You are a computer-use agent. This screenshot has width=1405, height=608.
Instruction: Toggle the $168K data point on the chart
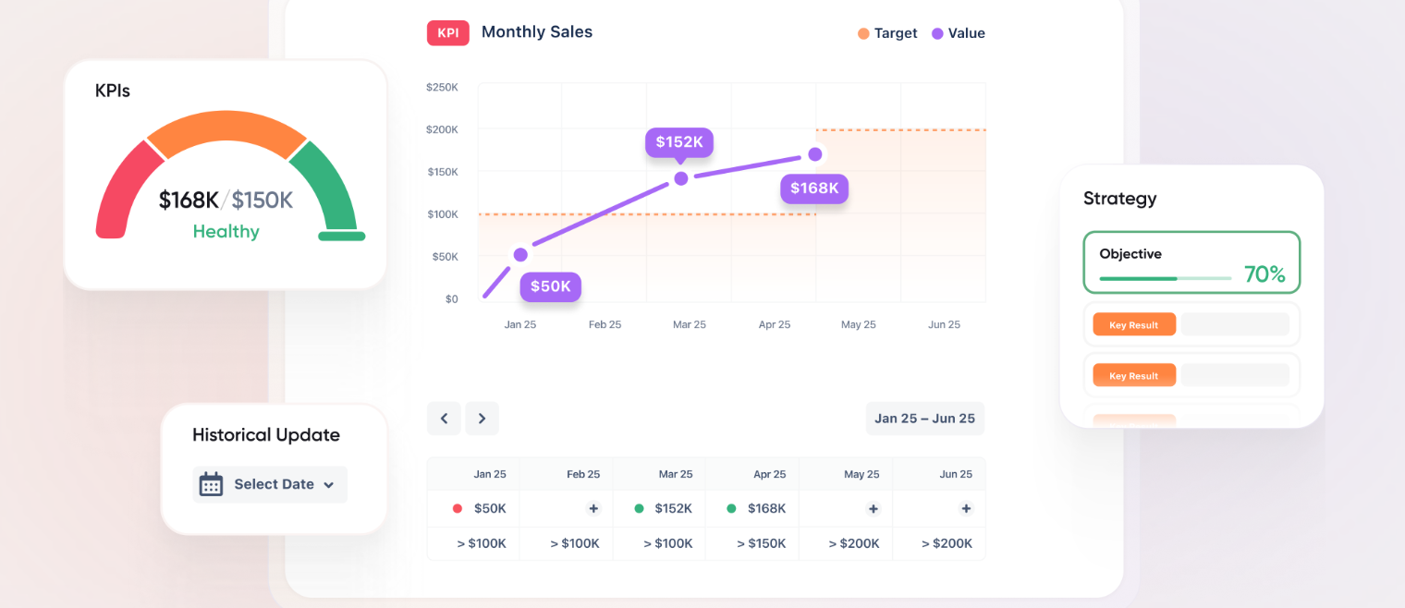tap(814, 154)
